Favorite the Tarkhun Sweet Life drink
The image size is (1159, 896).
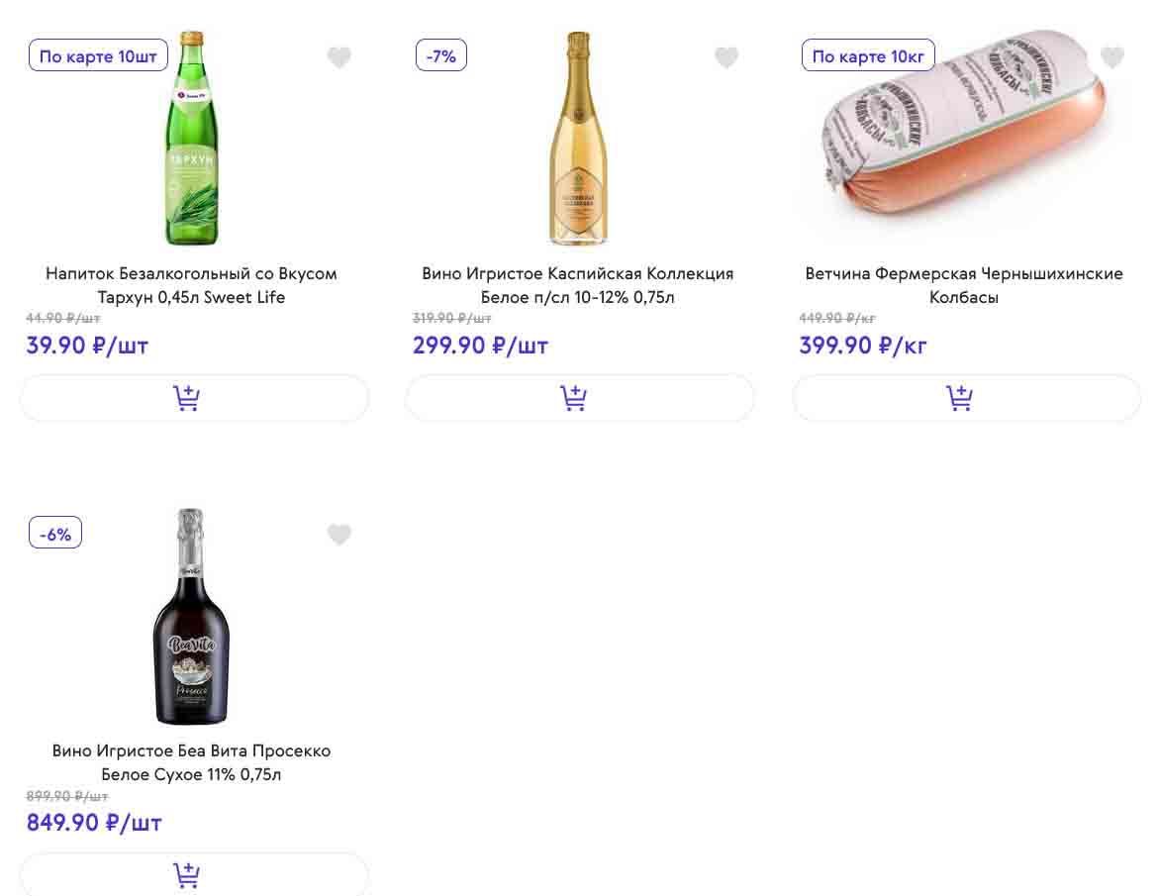coord(339,58)
